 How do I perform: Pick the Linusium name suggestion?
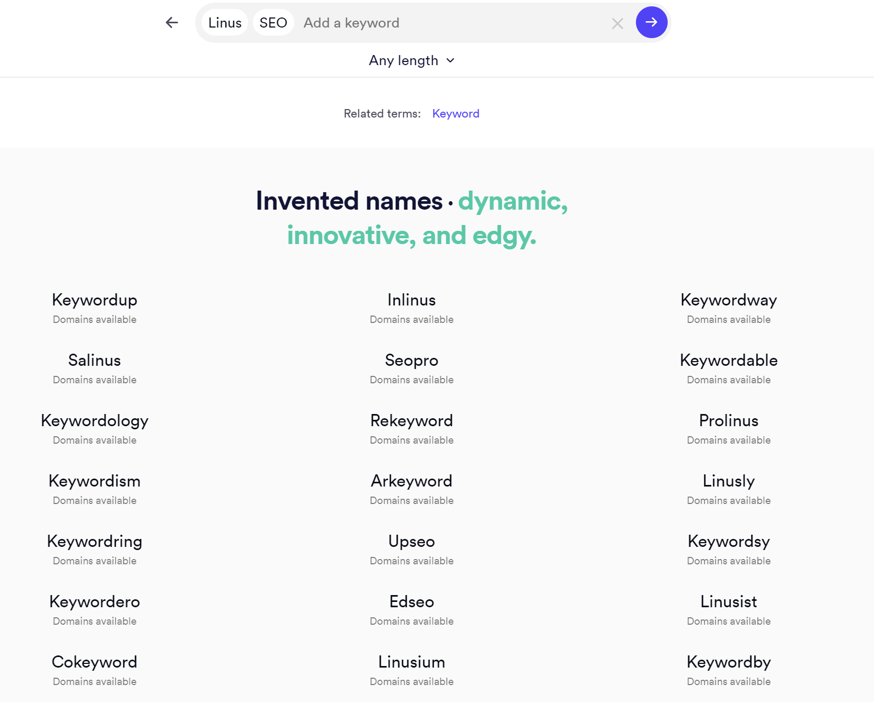pyautogui.click(x=412, y=662)
